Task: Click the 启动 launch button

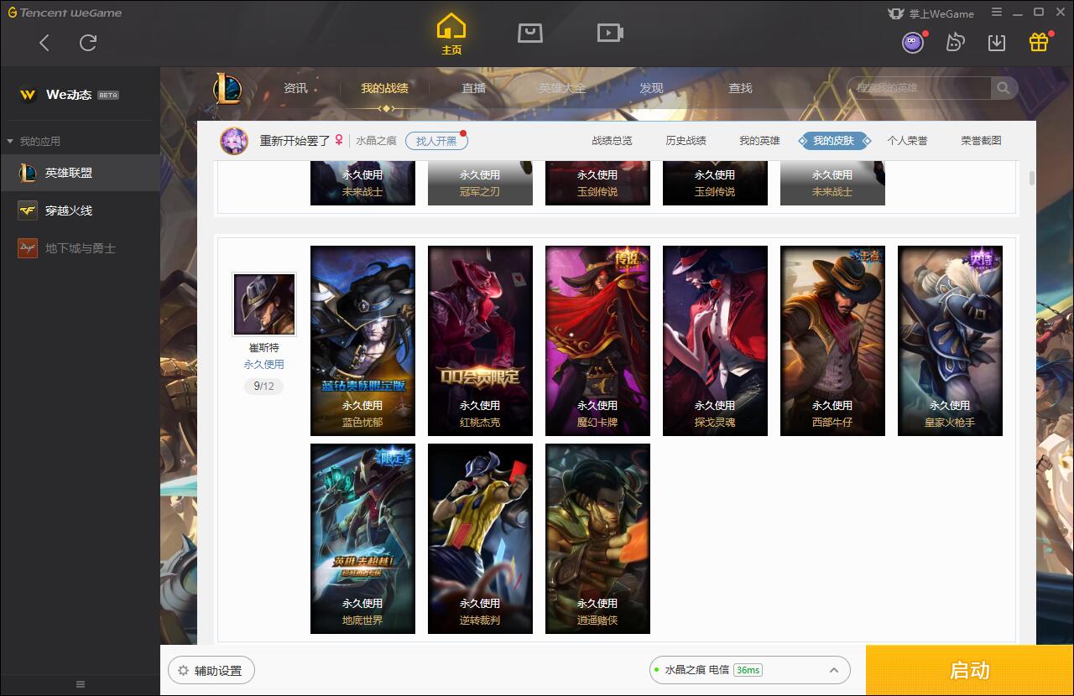Action: (970, 670)
